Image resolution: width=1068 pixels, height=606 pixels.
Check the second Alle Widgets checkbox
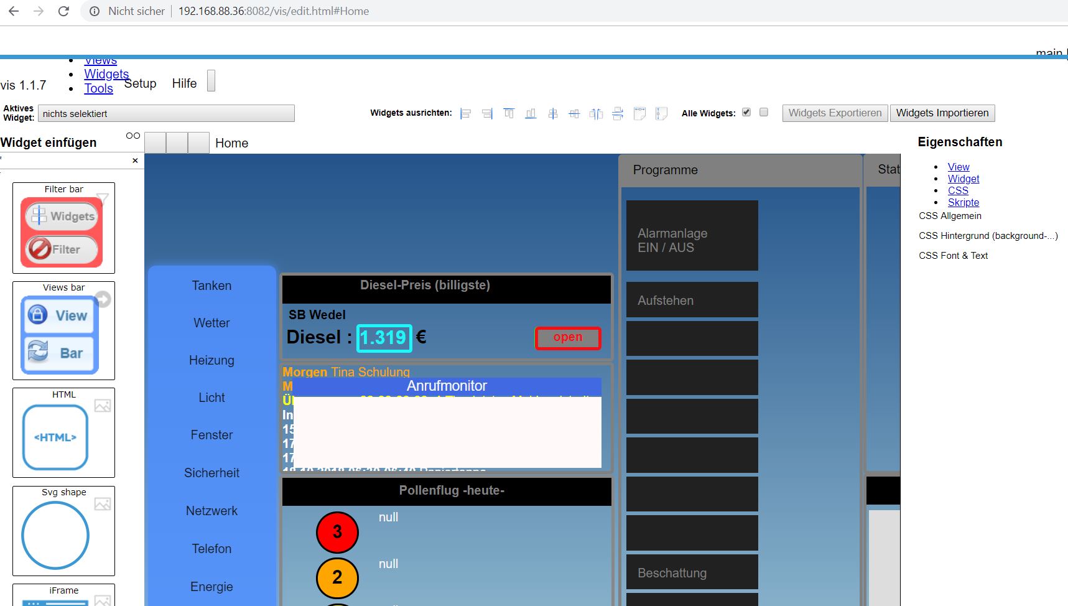click(x=764, y=113)
